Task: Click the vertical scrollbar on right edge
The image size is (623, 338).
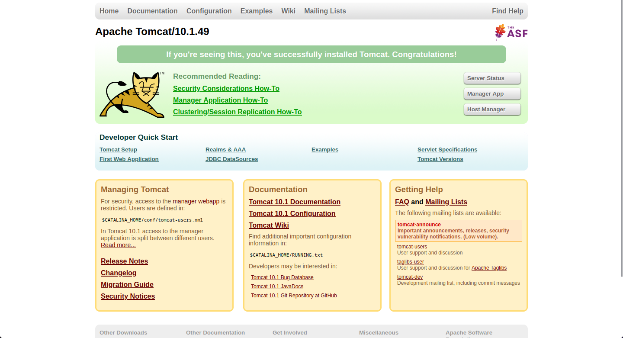Action: (x=621, y=138)
